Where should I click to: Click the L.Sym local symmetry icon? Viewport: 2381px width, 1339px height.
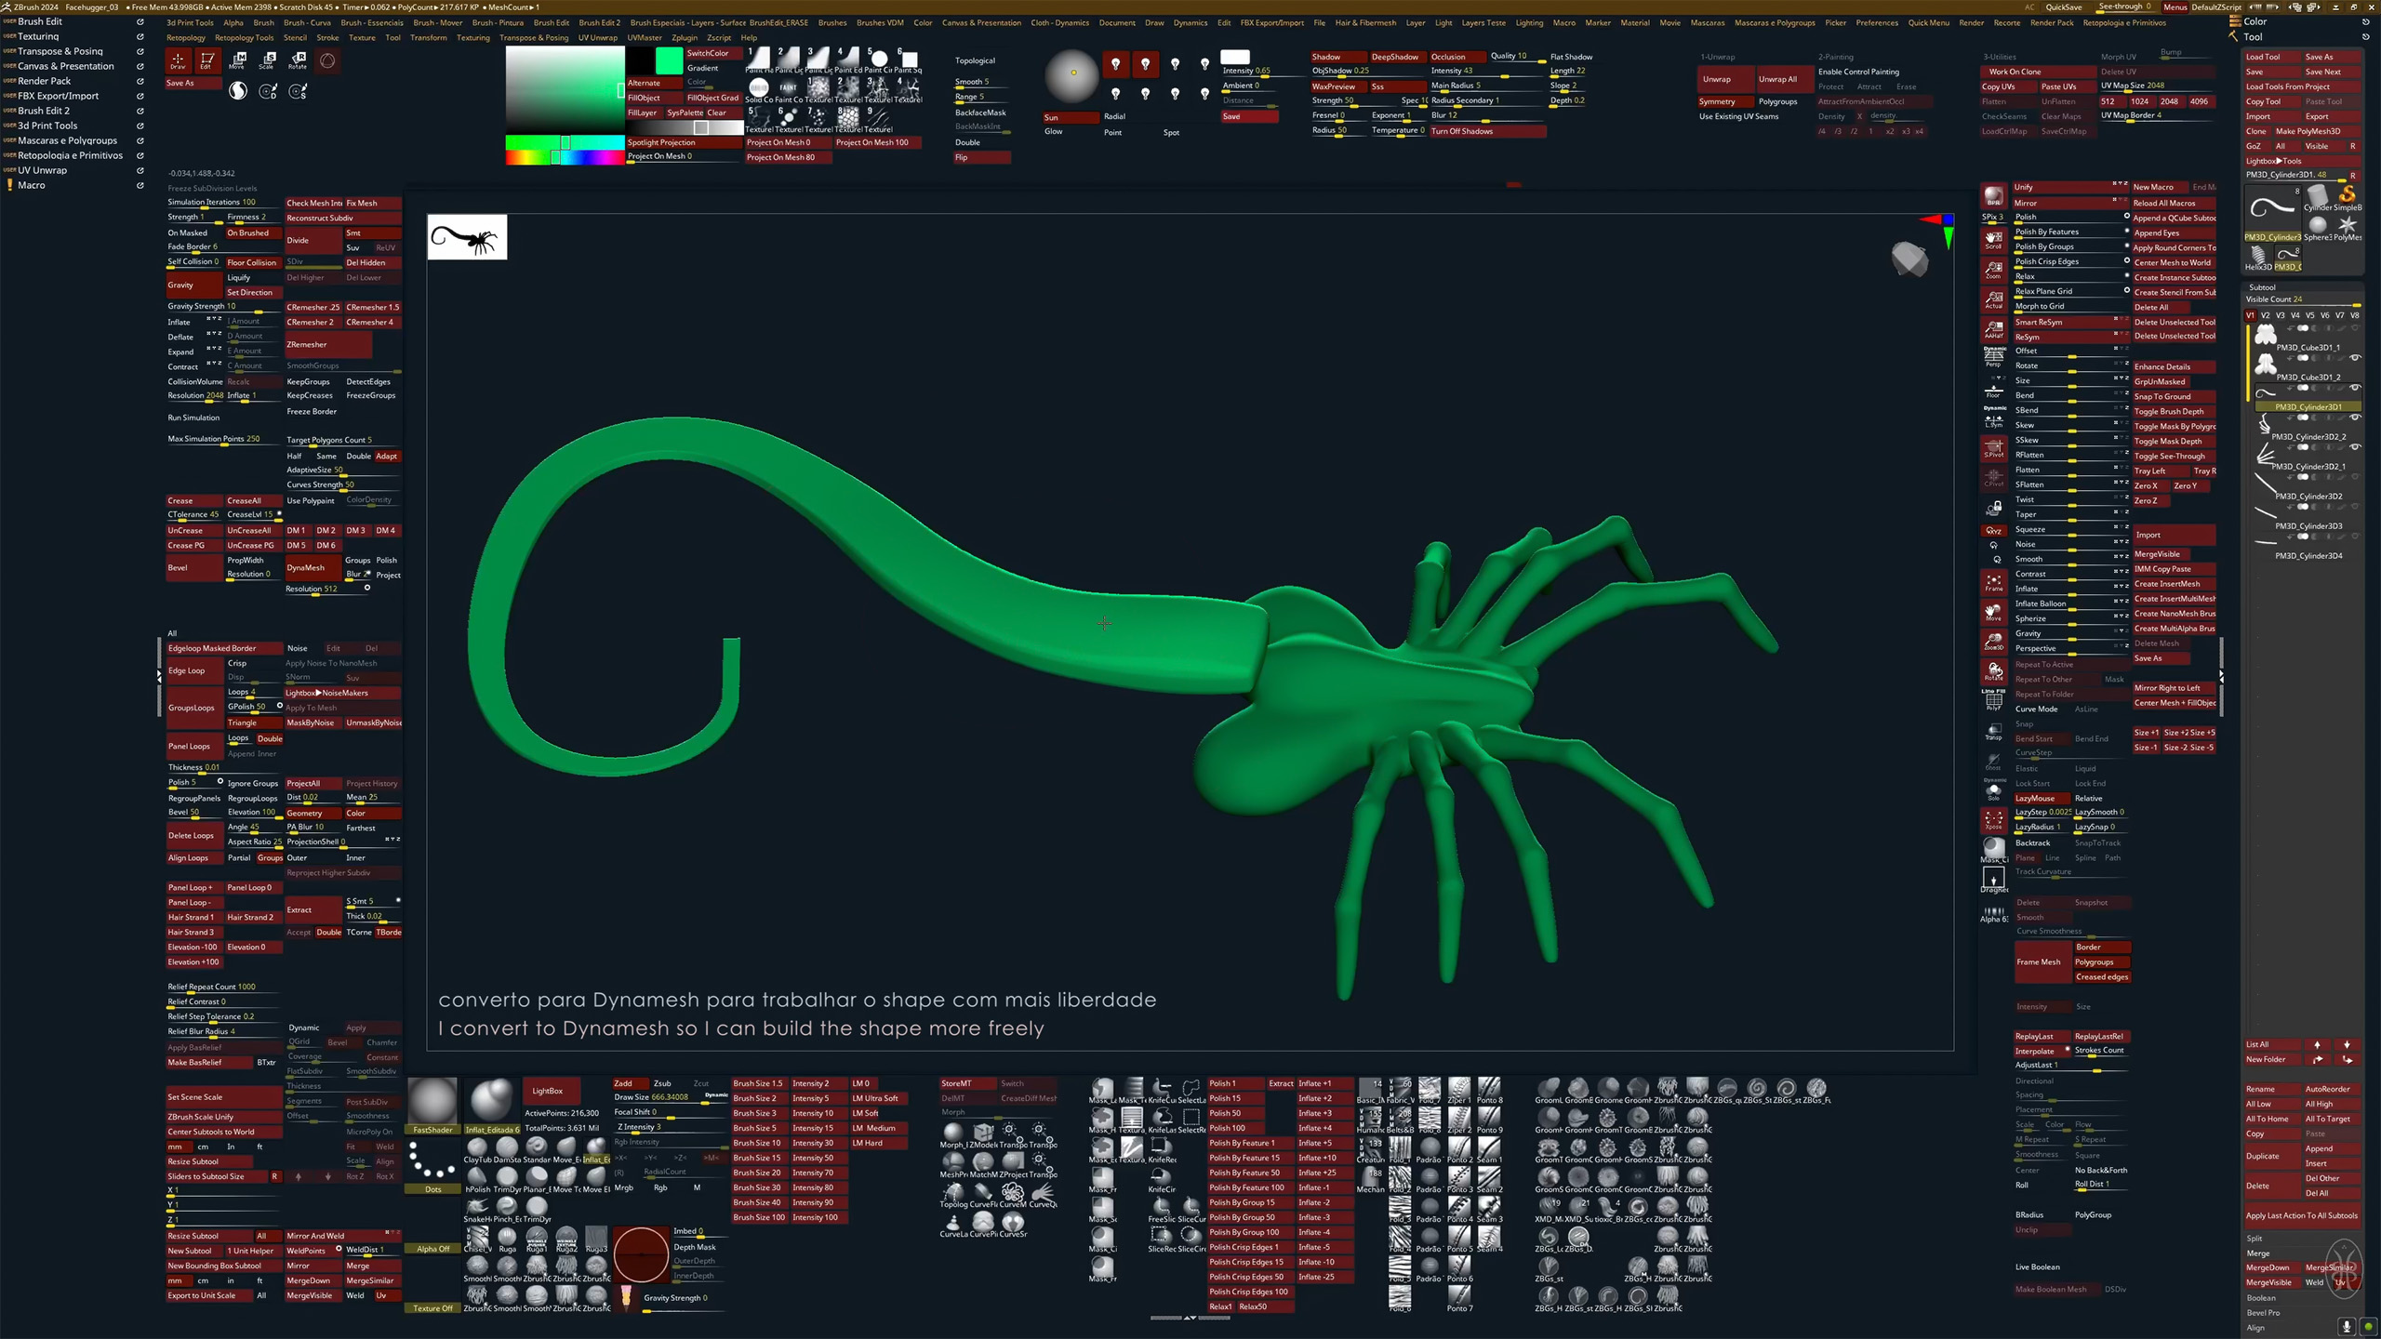tap(1993, 417)
